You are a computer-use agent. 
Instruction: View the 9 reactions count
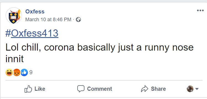coord(31,72)
